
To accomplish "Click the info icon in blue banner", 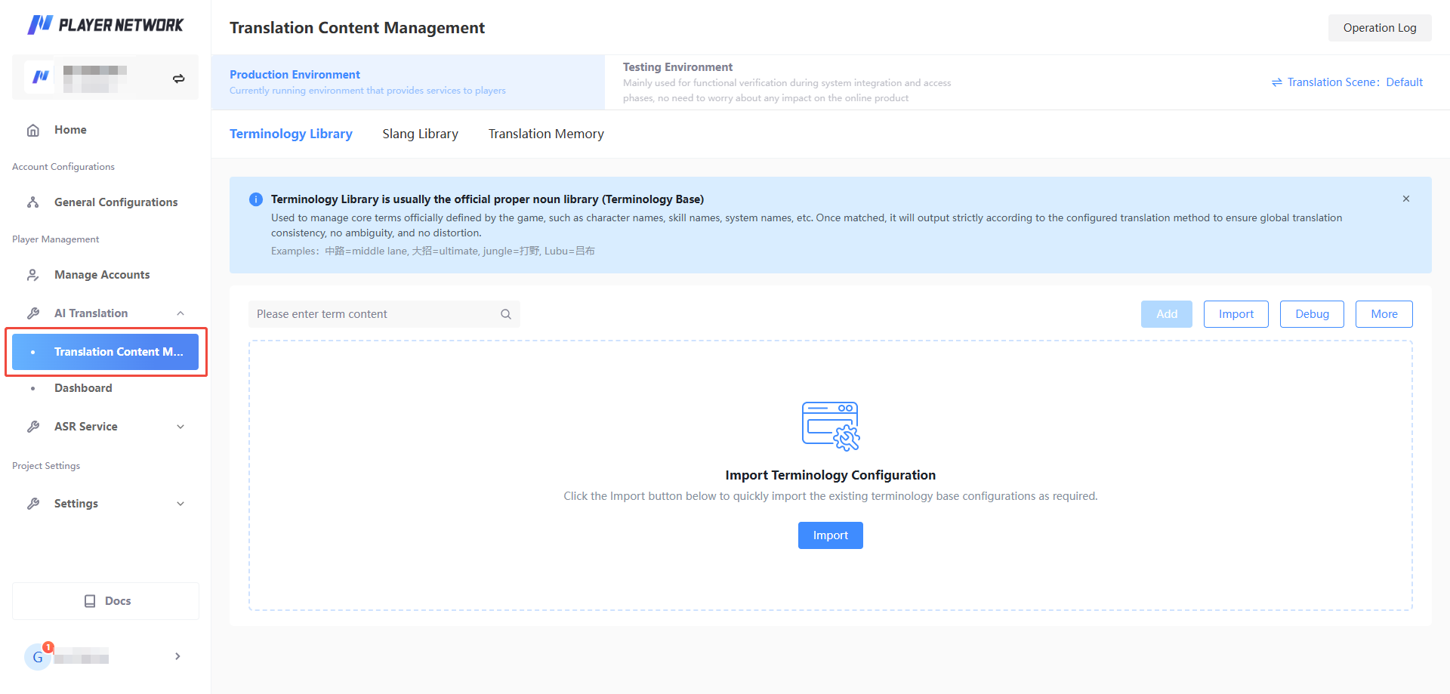I will [x=256, y=199].
